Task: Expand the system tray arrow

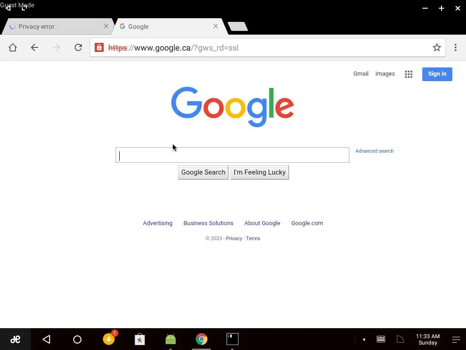Action: coord(364,339)
